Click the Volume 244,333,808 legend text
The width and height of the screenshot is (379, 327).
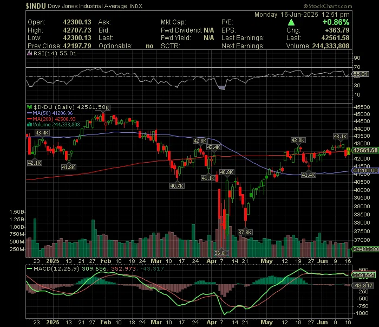click(56, 125)
